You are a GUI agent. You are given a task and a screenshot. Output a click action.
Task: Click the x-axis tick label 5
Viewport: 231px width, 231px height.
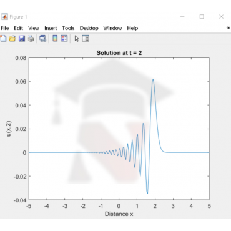pyautogui.click(x=209, y=206)
